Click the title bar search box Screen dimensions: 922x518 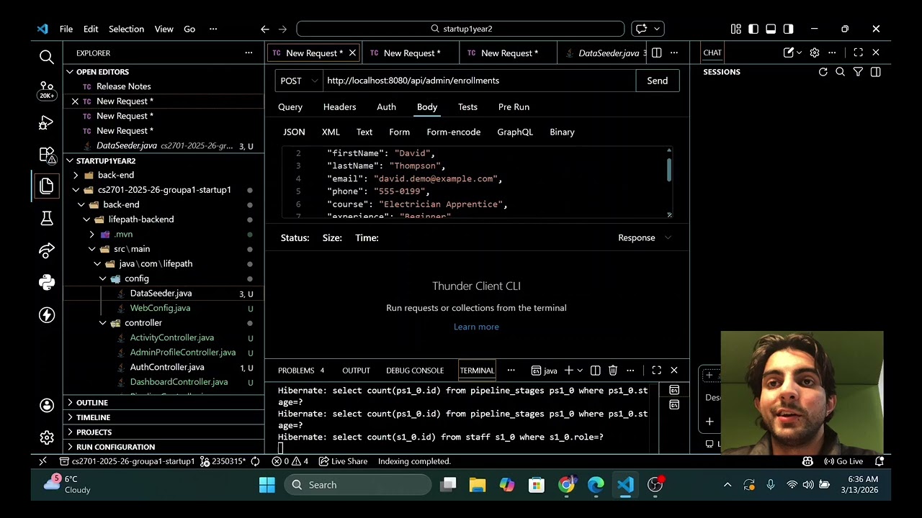(x=460, y=29)
